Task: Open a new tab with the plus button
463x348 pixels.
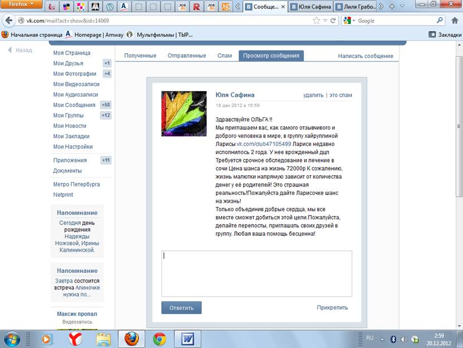Action: click(x=392, y=6)
